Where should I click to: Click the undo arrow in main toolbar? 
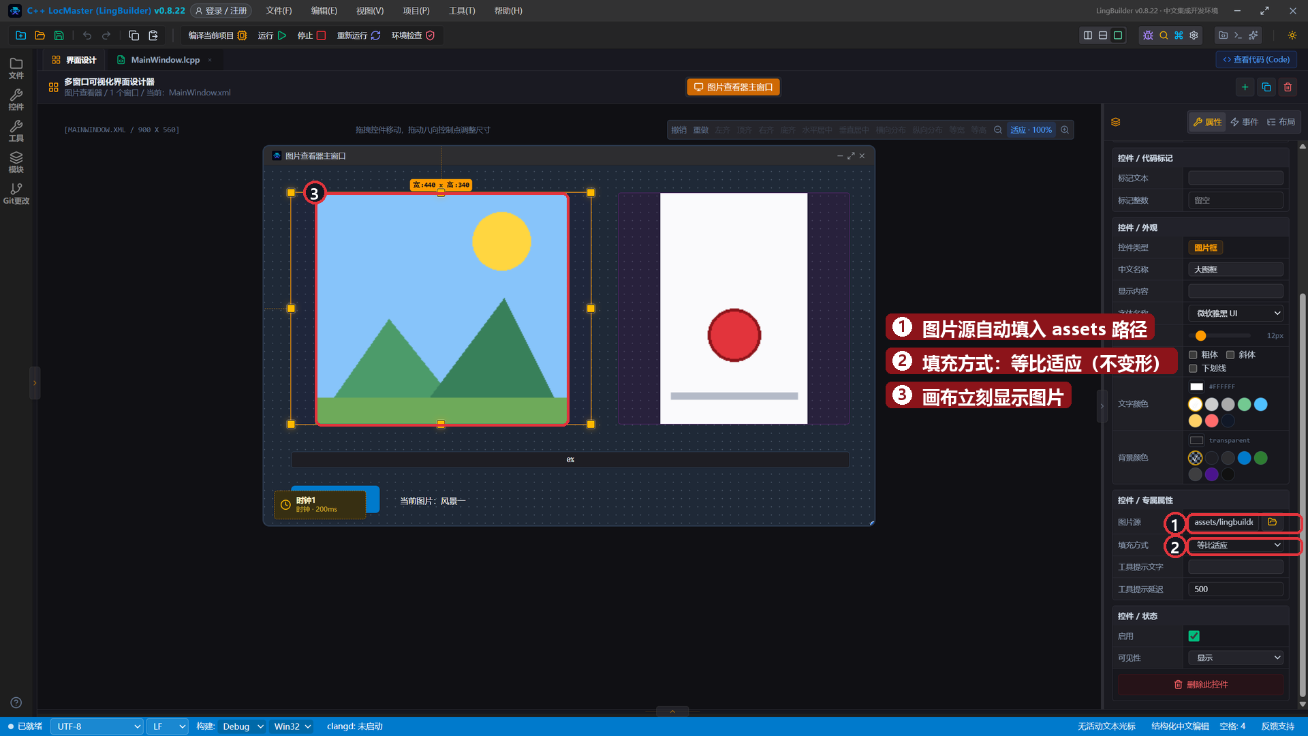pos(87,35)
